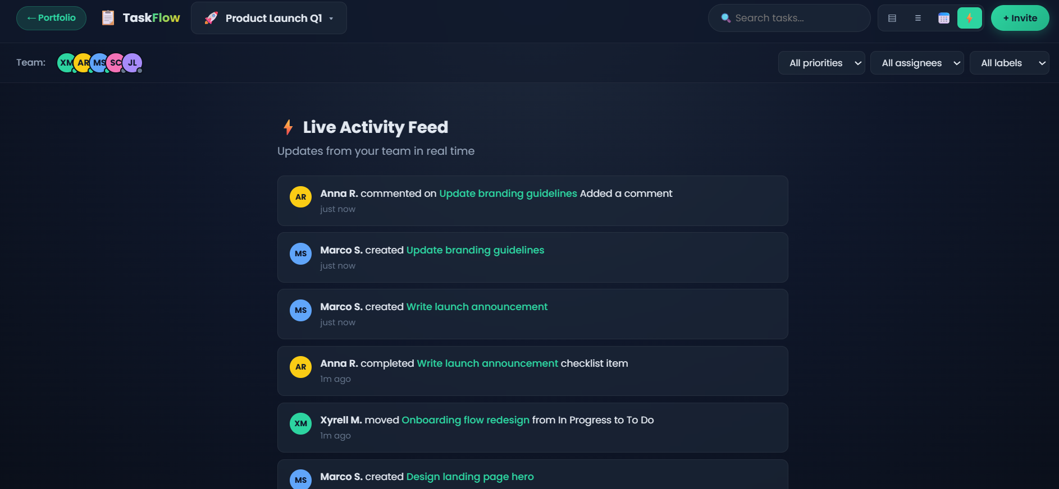This screenshot has width=1059, height=489.
Task: Select AR team member avatar in Team row
Action: coord(83,63)
